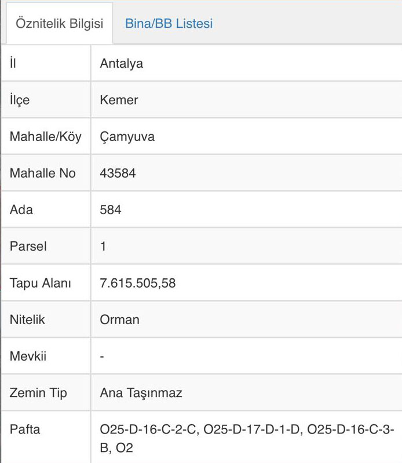The height and width of the screenshot is (463, 402).
Task: Select the Zemin Tip label
Action: [x=38, y=393]
